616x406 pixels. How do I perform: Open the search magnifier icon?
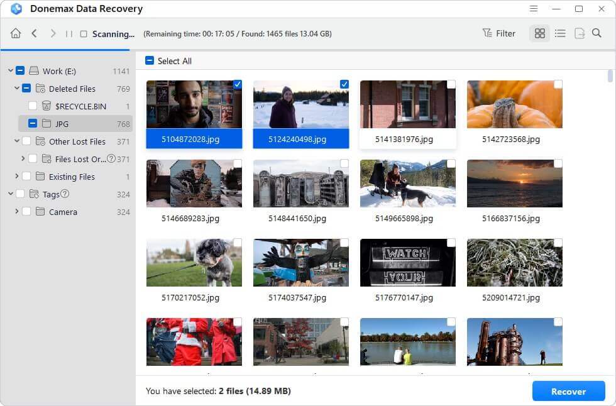click(597, 34)
